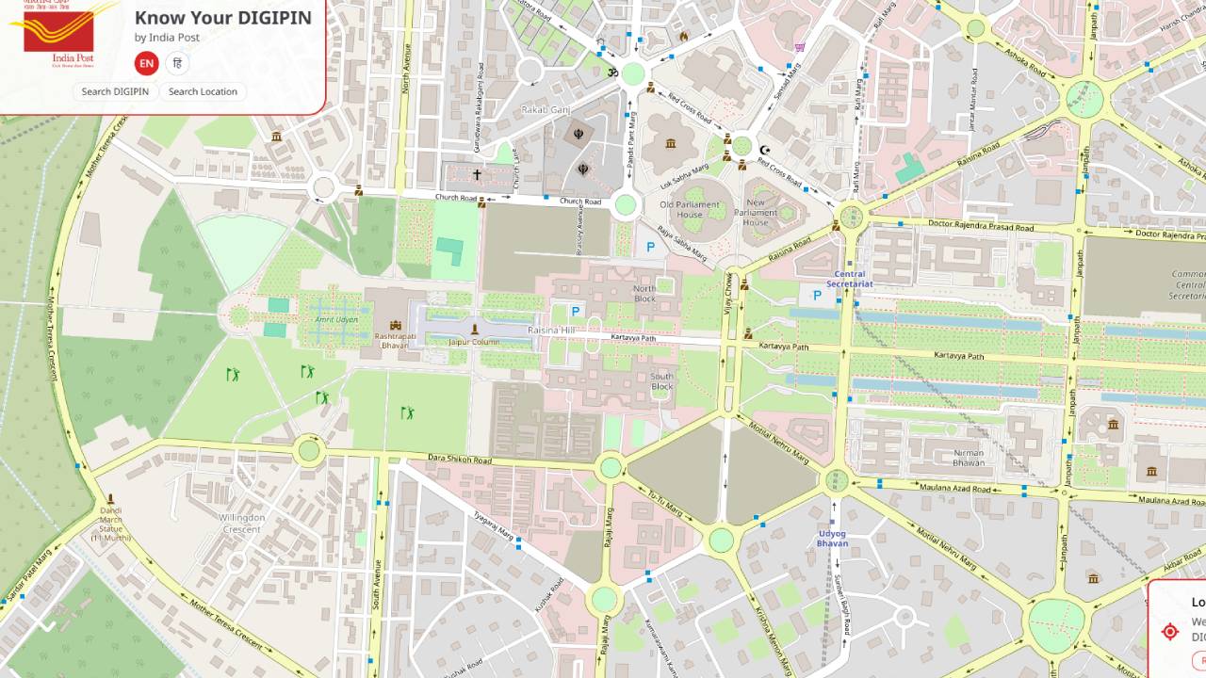The width and height of the screenshot is (1206, 678).
Task: Switch language to English (EN)
Action: (146, 63)
